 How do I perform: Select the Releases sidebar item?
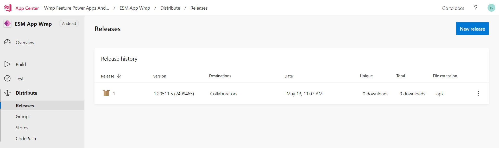42,105
